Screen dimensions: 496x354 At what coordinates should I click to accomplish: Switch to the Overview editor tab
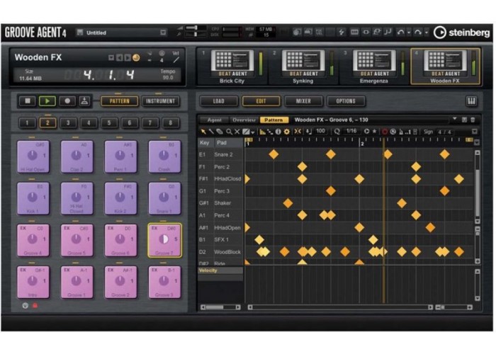(x=244, y=120)
